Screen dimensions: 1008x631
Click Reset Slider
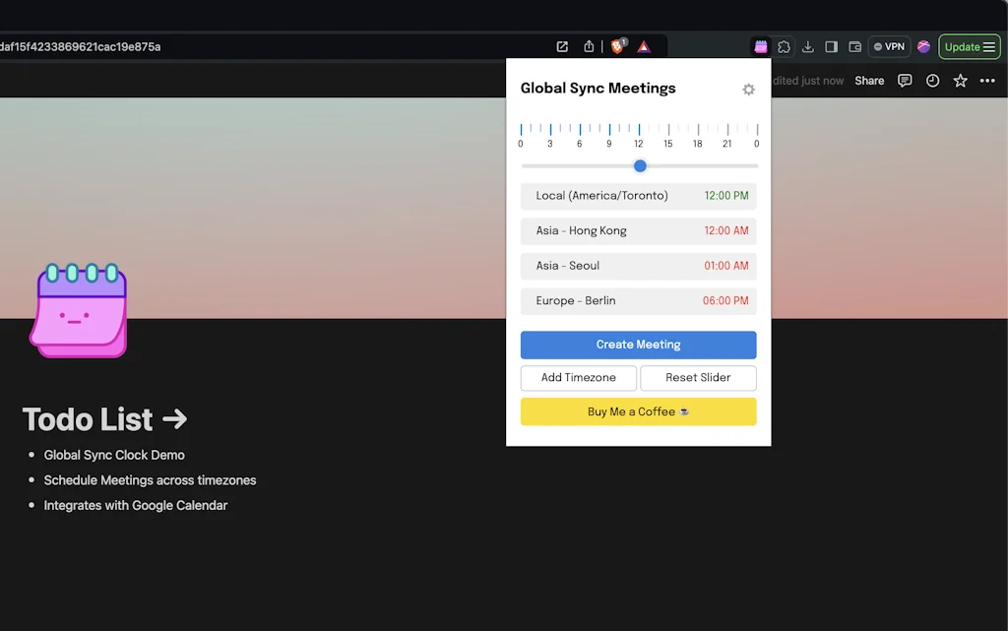tap(699, 378)
